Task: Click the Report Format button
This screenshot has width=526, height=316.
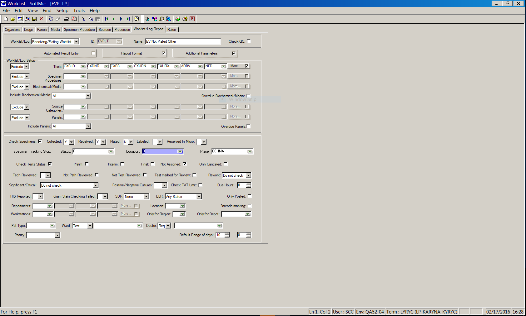Action: click(x=131, y=53)
